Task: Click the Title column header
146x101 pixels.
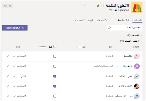Action: click(x=111, y=47)
